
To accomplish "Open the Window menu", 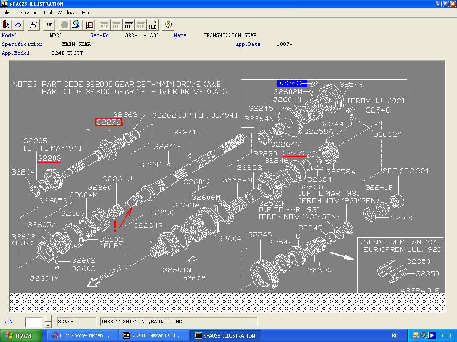I will point(66,12).
